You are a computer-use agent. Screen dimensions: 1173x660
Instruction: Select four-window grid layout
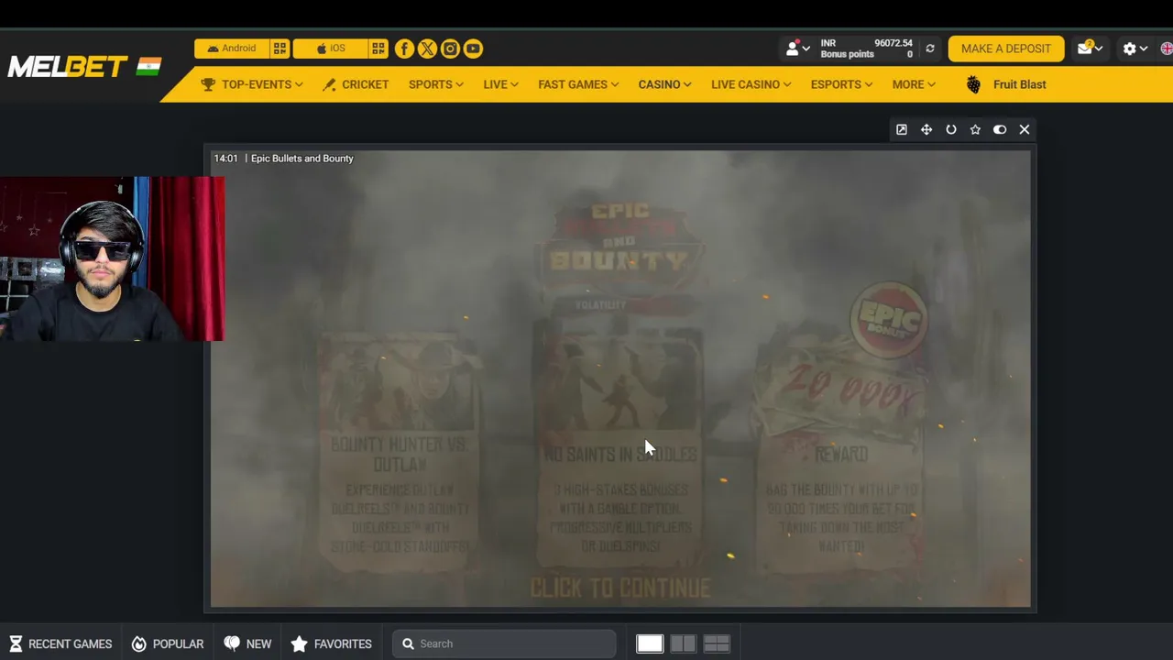(717, 643)
